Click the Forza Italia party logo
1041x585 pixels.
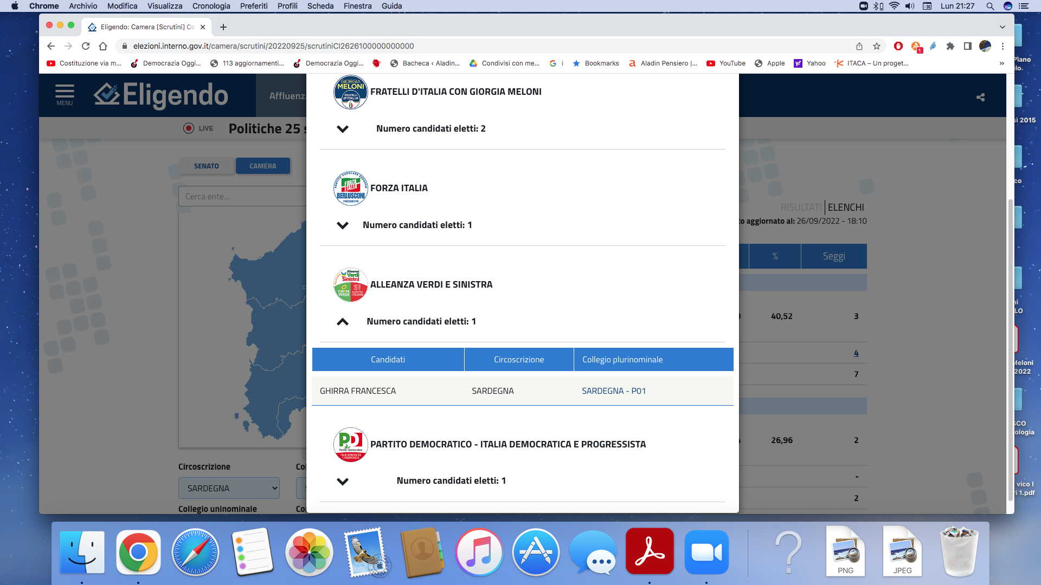coord(350,188)
